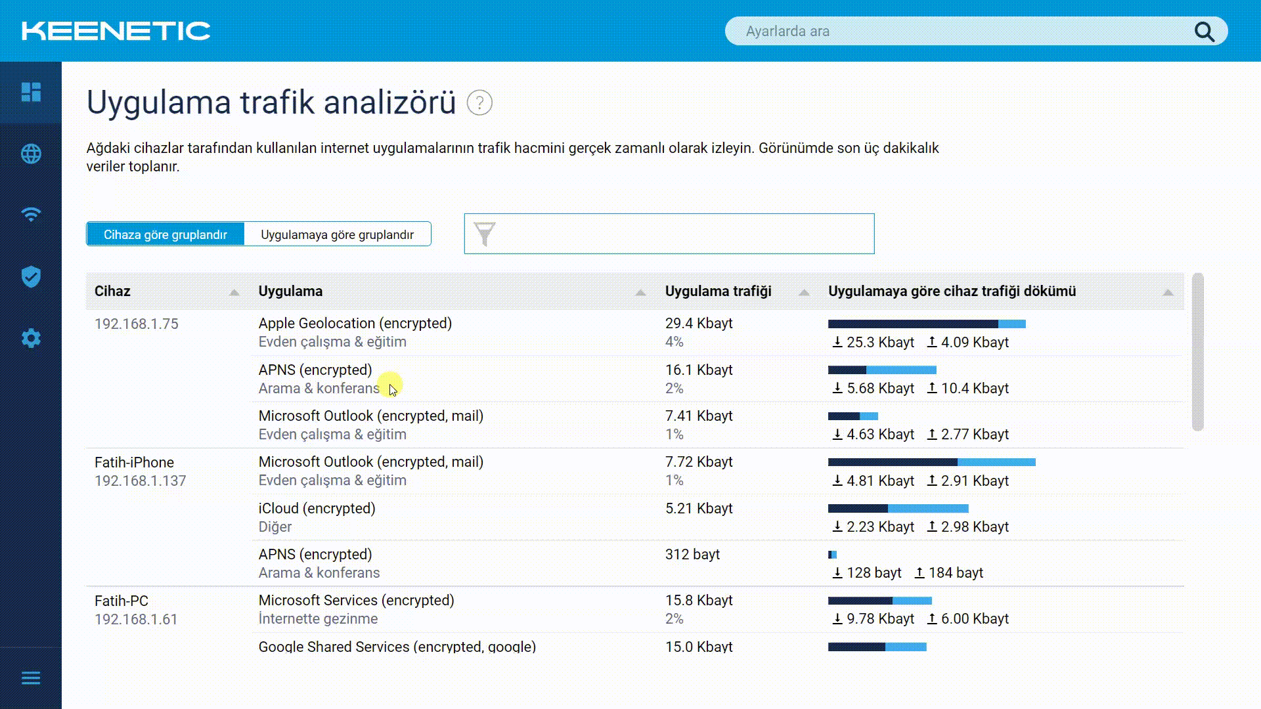This screenshot has width=1261, height=709.
Task: Select 'Cihaza göre gruplandır' grouping
Action: pos(166,234)
